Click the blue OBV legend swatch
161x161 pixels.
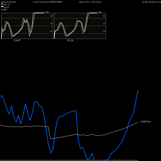(x=2, y=10)
